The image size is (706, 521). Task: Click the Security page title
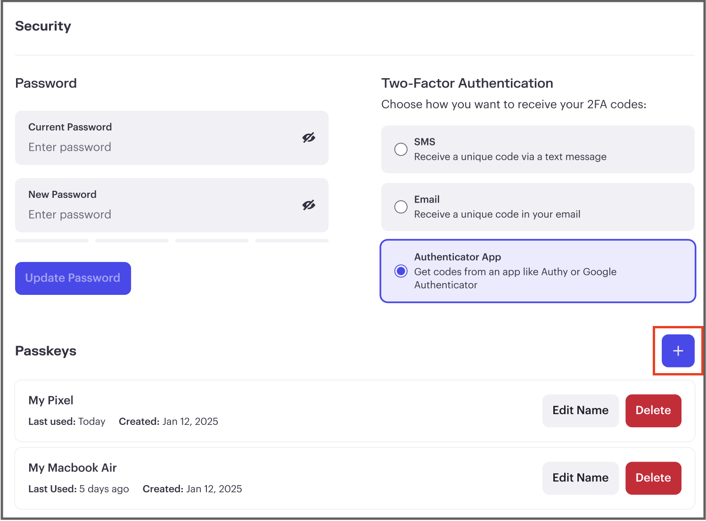click(x=43, y=26)
